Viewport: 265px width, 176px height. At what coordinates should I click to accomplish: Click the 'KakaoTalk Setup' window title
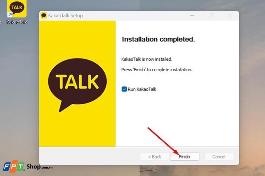point(66,16)
